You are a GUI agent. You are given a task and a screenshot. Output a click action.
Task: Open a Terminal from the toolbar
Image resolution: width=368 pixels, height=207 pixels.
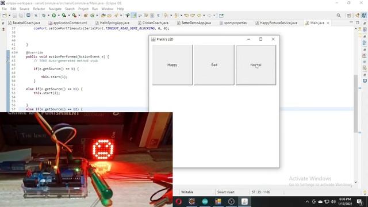click(x=28, y=16)
